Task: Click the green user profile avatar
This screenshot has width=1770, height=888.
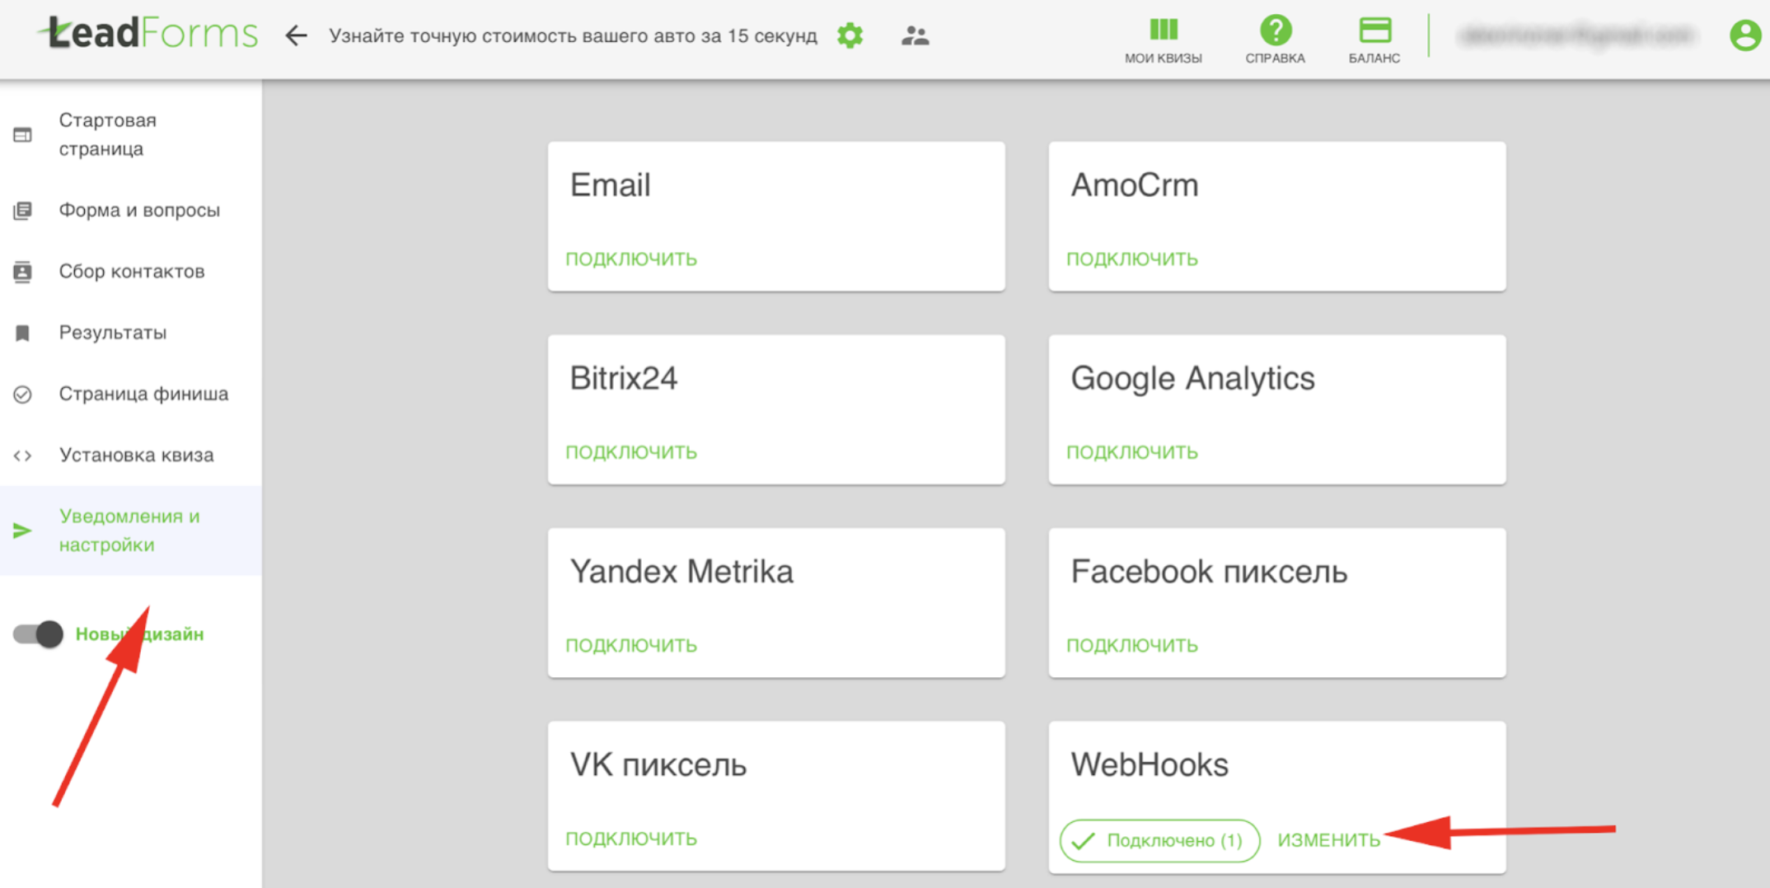Action: 1744,36
